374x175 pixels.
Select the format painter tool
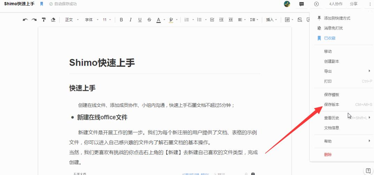[x=44, y=20]
